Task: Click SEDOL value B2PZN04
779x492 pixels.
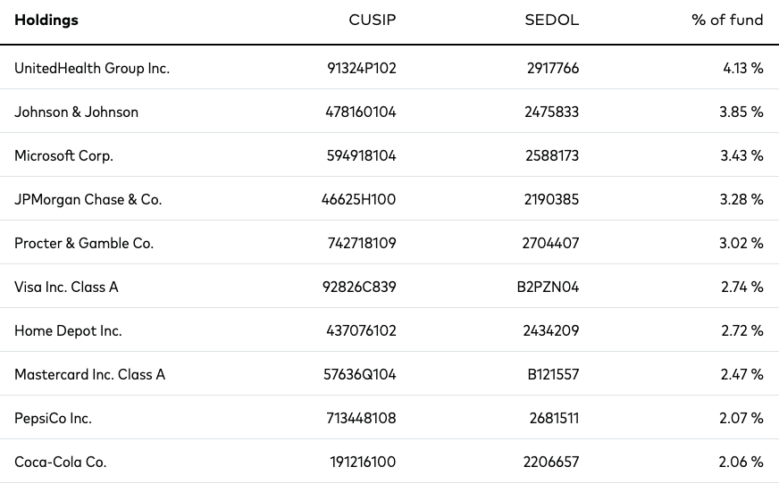Action: (548, 287)
